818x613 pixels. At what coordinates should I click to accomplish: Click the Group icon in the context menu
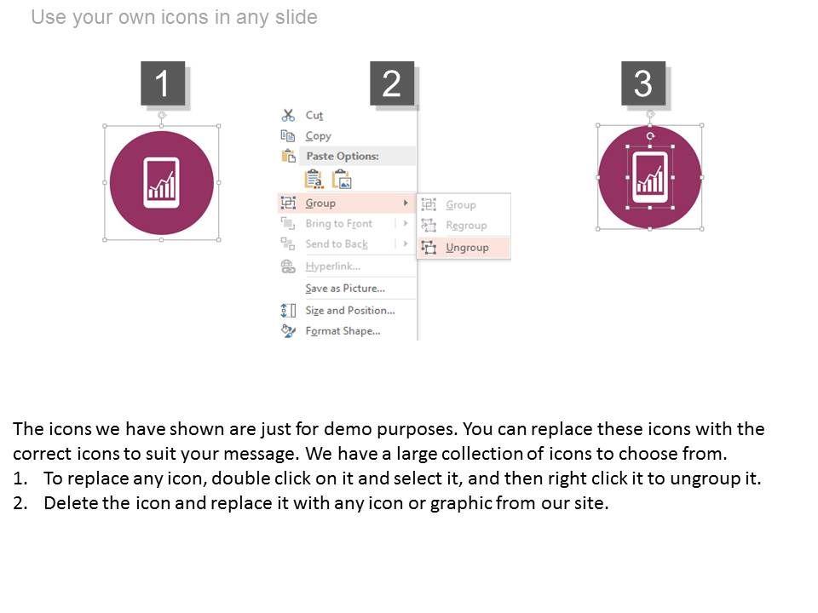288,203
